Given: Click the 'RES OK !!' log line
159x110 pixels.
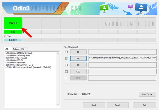Looking at the screenshot, I should [x=15, y=60].
